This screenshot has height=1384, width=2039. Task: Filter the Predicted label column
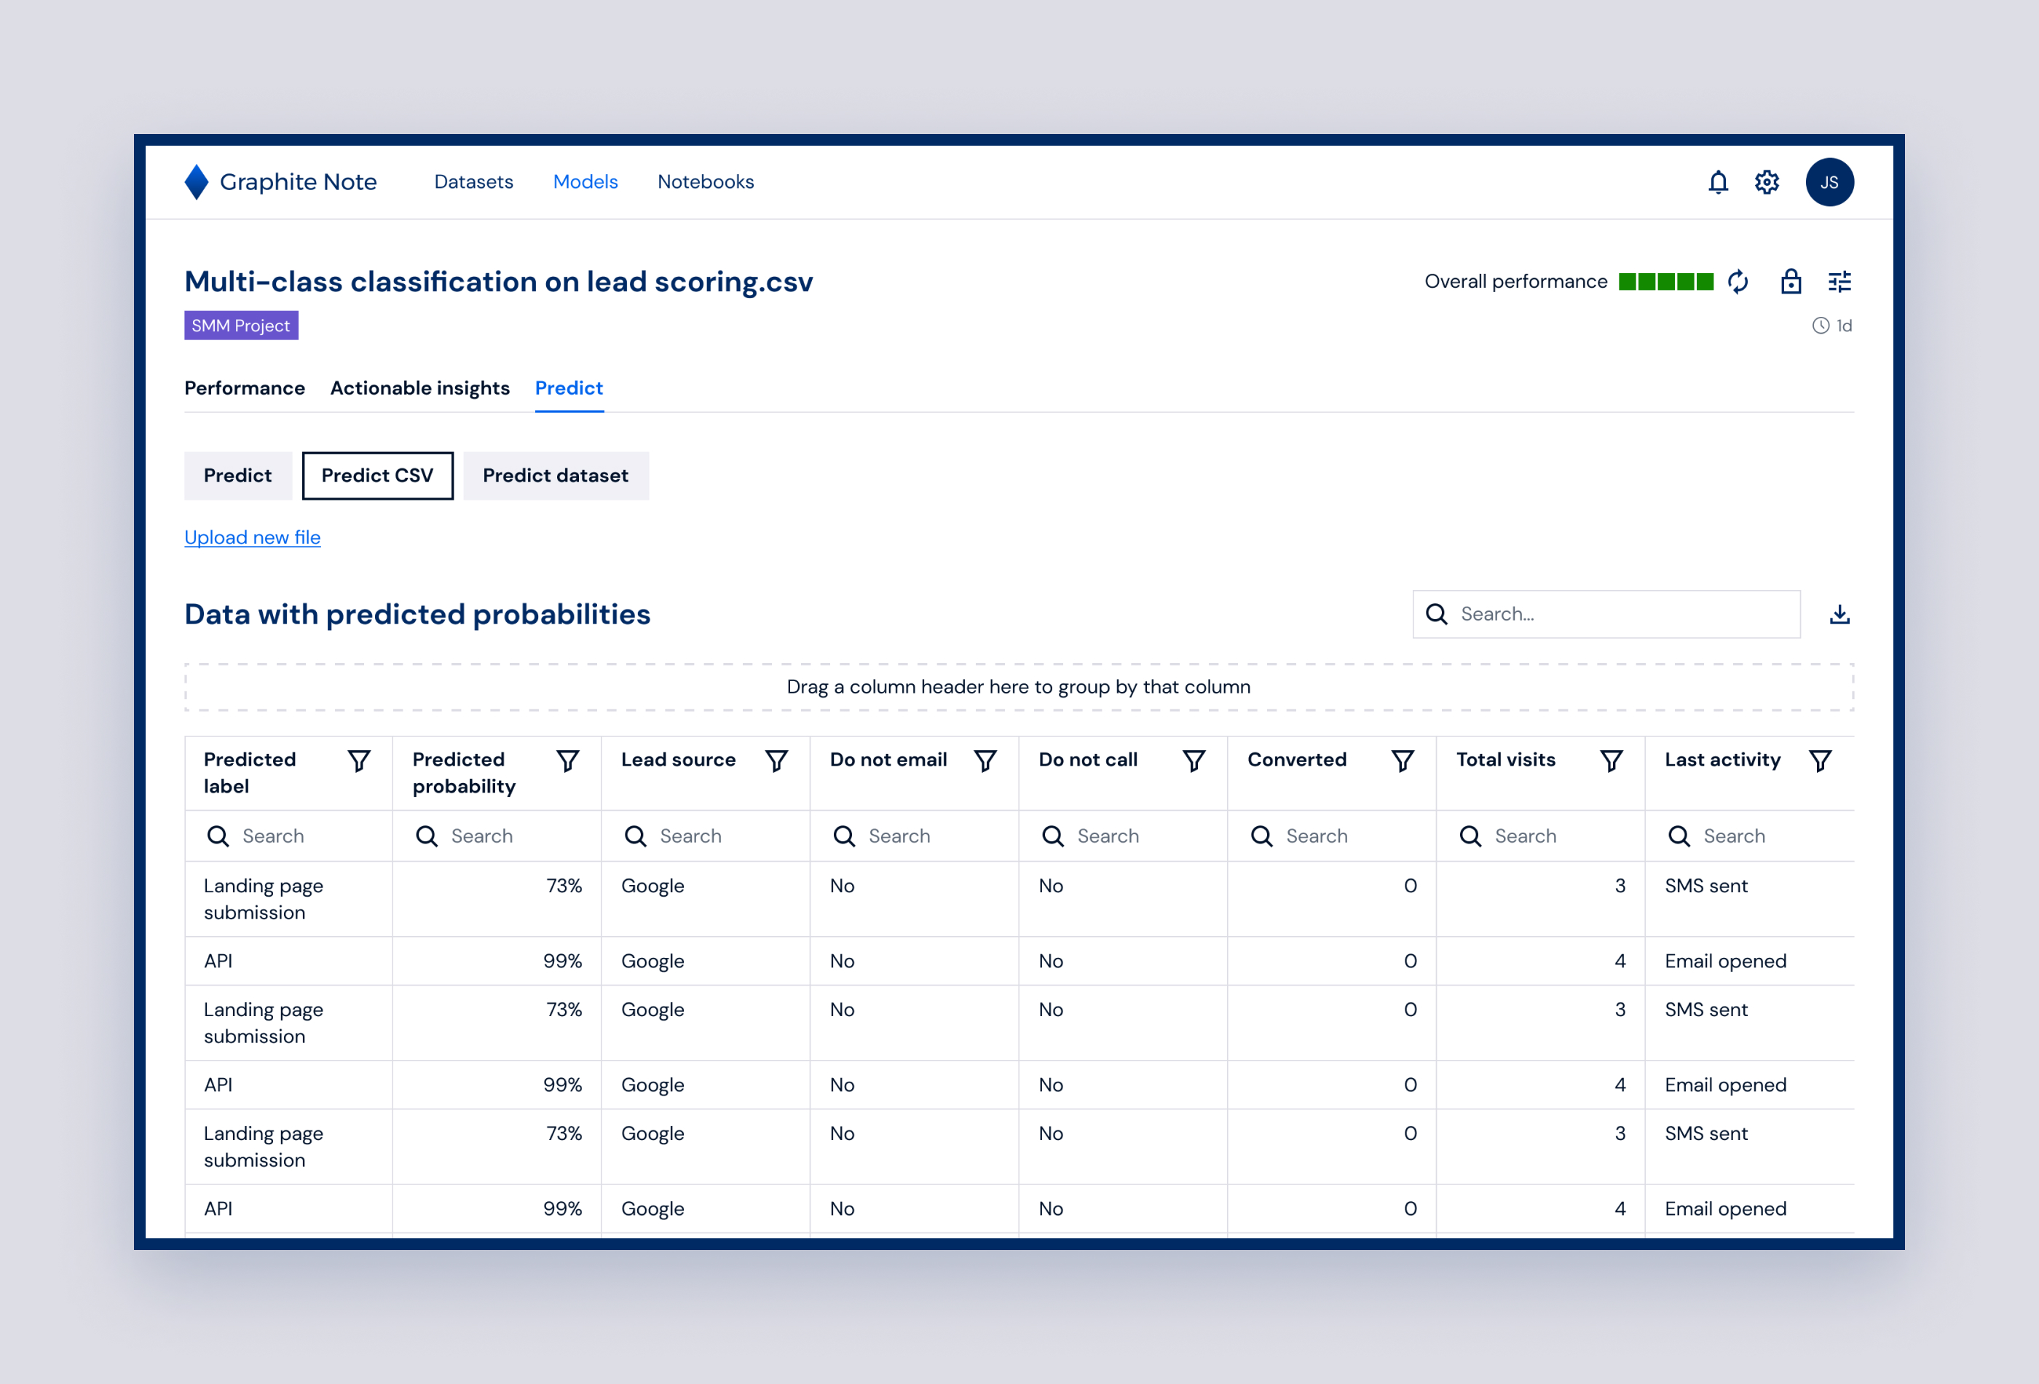359,761
